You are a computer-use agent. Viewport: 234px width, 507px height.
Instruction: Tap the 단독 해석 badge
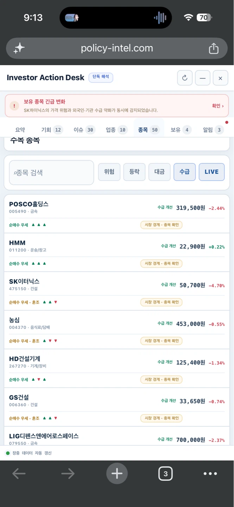[101, 77]
